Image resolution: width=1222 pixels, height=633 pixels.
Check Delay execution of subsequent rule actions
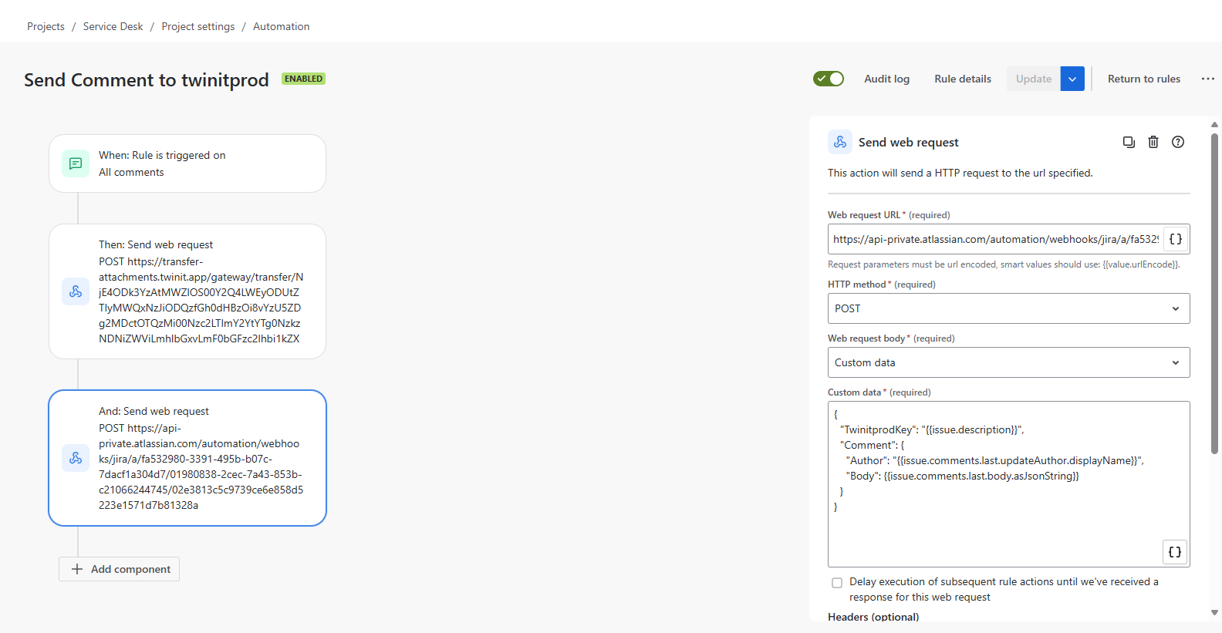837,583
